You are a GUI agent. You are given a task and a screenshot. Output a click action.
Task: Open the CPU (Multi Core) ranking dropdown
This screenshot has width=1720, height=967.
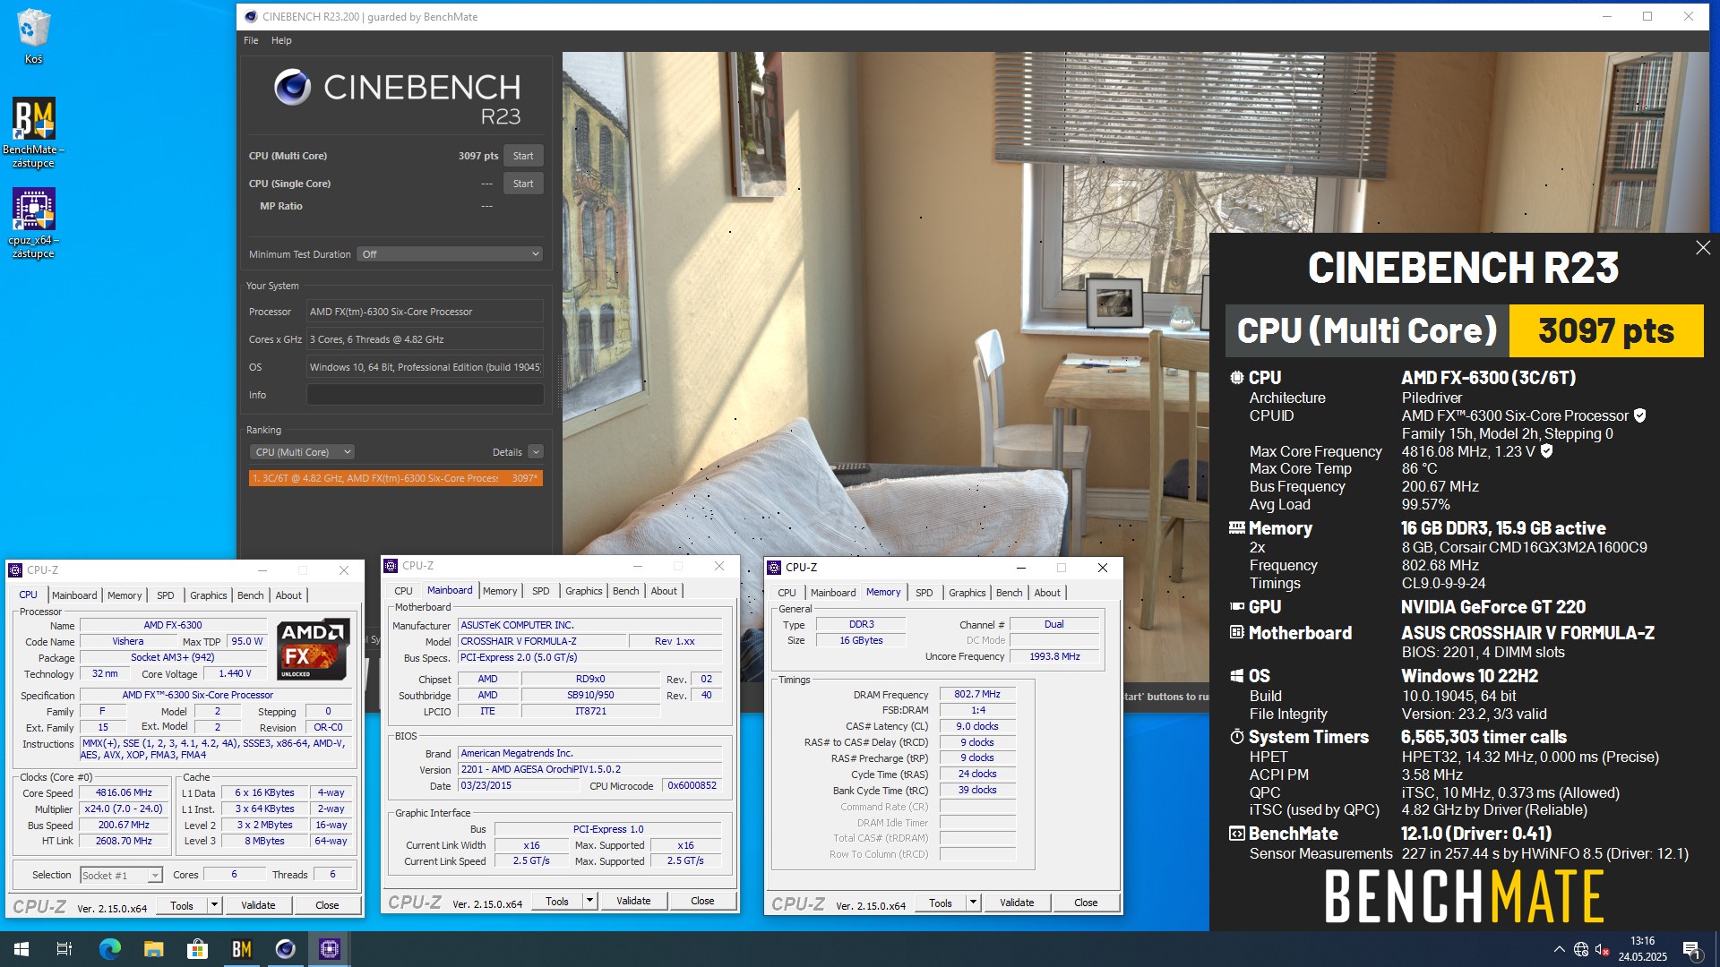point(301,452)
